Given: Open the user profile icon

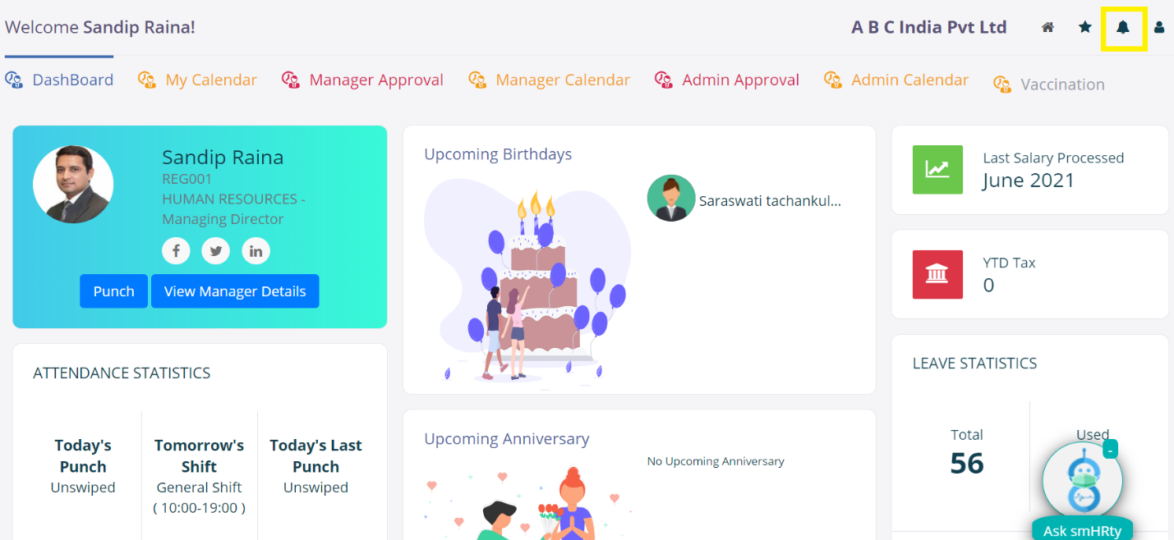Looking at the screenshot, I should point(1159,27).
